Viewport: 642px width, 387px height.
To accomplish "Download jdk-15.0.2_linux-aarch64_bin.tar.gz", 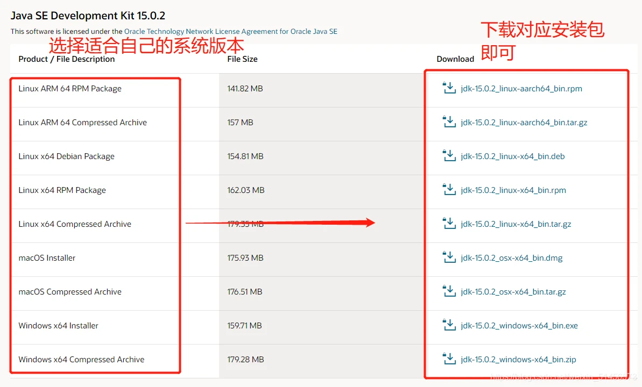I will pos(524,123).
